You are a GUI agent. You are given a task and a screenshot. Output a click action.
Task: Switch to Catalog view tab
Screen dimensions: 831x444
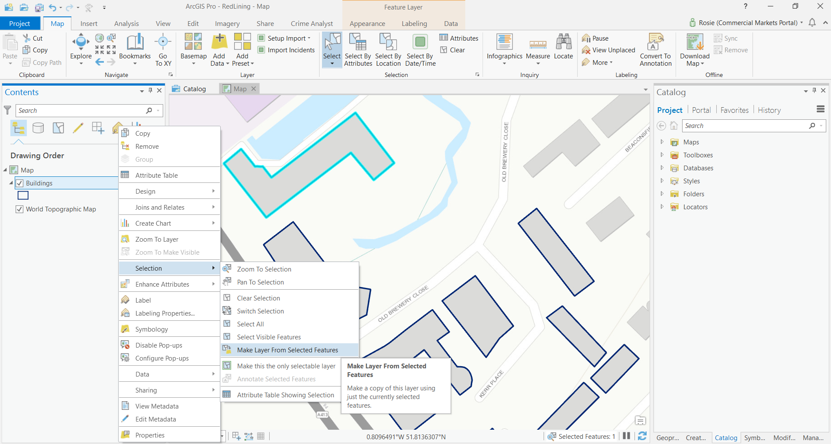190,89
